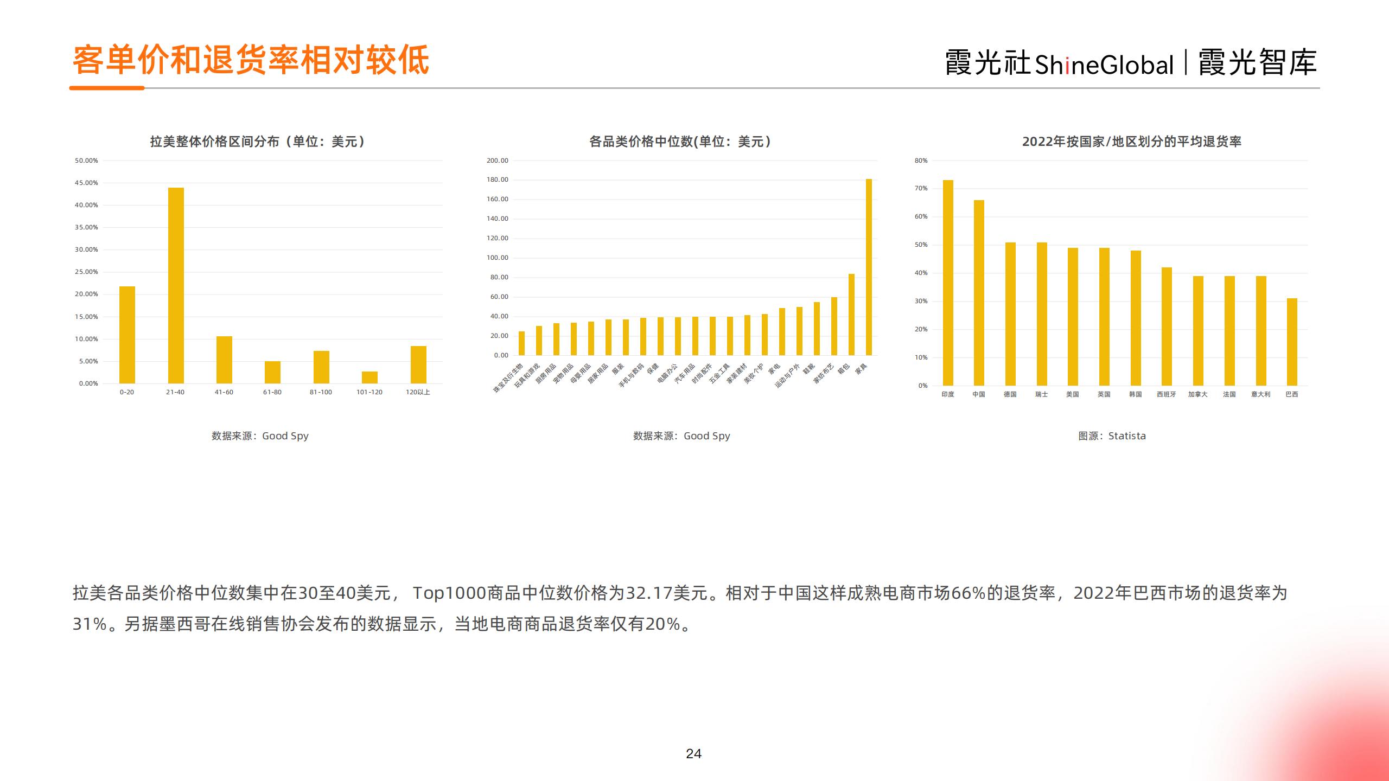The height and width of the screenshot is (781, 1389).
Task: Click the 家纺布艺 category label
Action: 824,374
